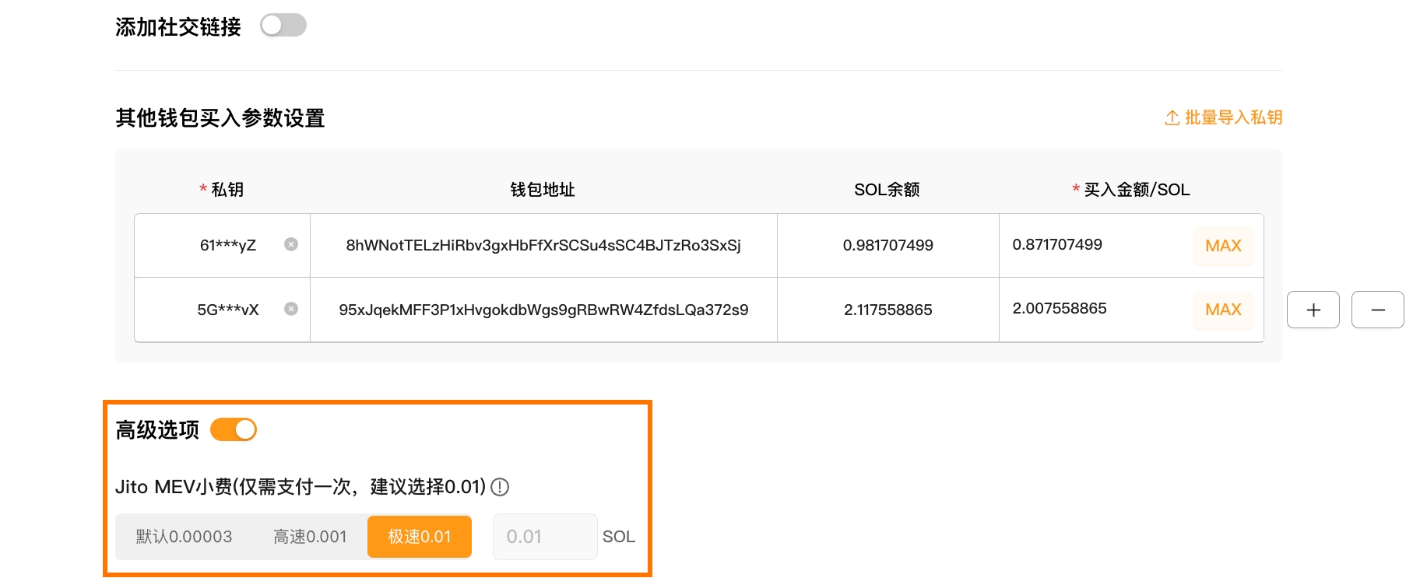Clear the 5G***vX private key
The image size is (1420, 585).
point(291,309)
